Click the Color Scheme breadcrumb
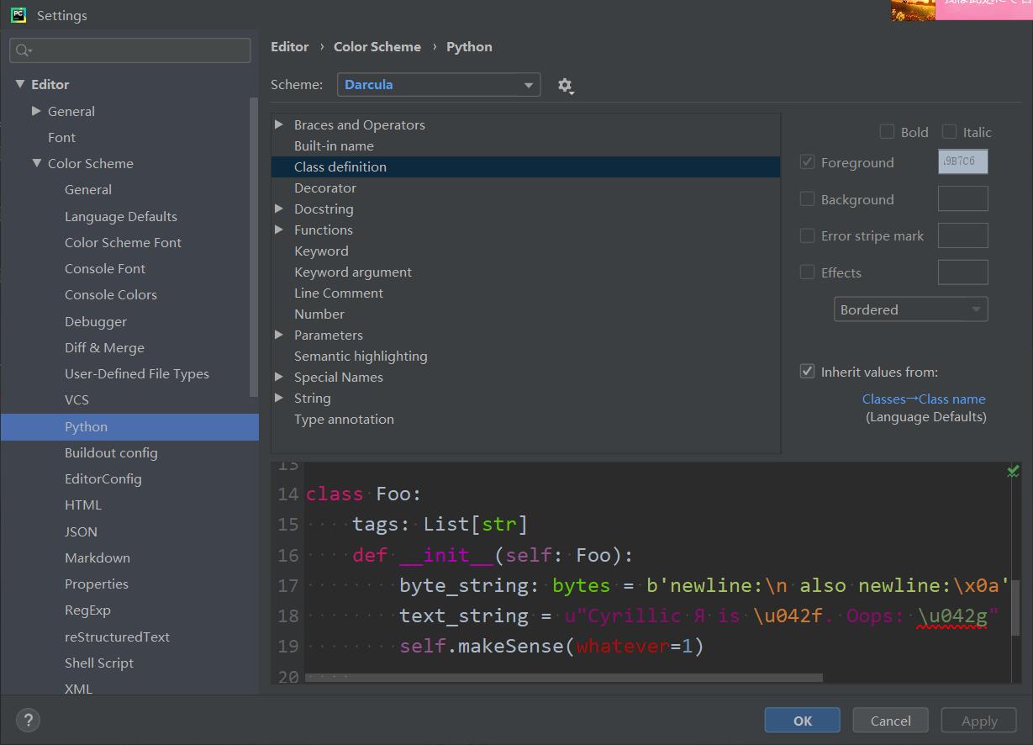Screen dimensions: 1033x745 point(377,47)
